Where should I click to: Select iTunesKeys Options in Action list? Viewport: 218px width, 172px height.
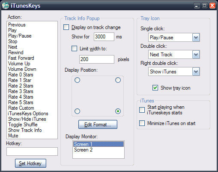click(x=32, y=114)
